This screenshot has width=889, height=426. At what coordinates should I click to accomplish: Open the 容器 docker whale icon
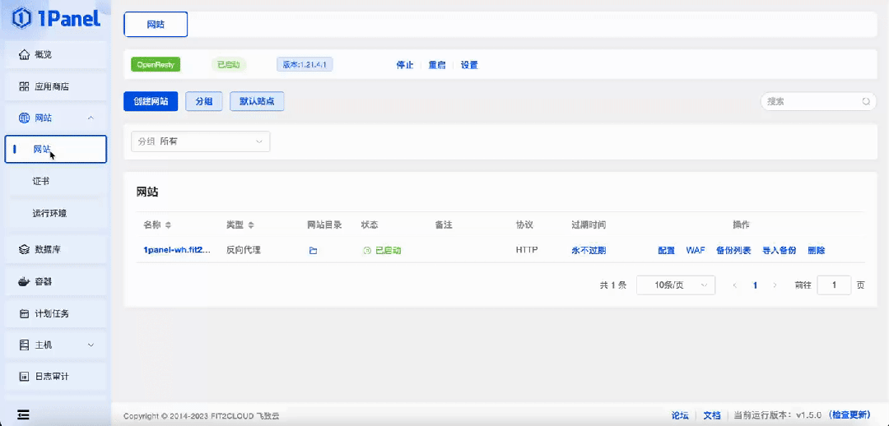(24, 281)
